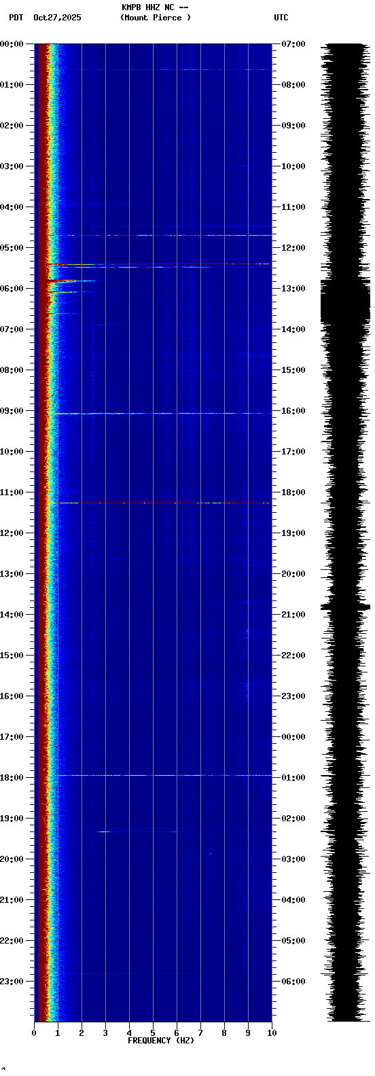Click the UTC time label '17:00'
This screenshot has width=375, height=1076.
(x=293, y=452)
